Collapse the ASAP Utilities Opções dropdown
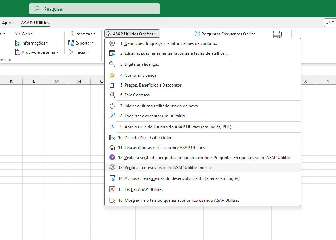This screenshot has width=336, height=240. click(132, 34)
